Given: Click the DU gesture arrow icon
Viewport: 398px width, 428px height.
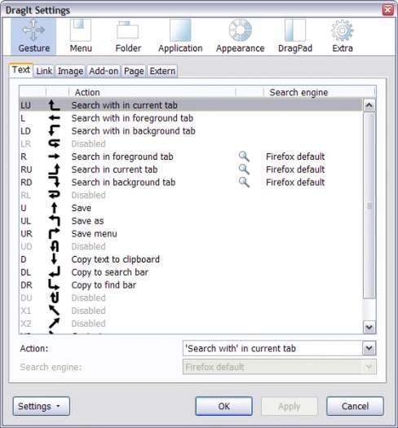Looking at the screenshot, I should tap(54, 298).
